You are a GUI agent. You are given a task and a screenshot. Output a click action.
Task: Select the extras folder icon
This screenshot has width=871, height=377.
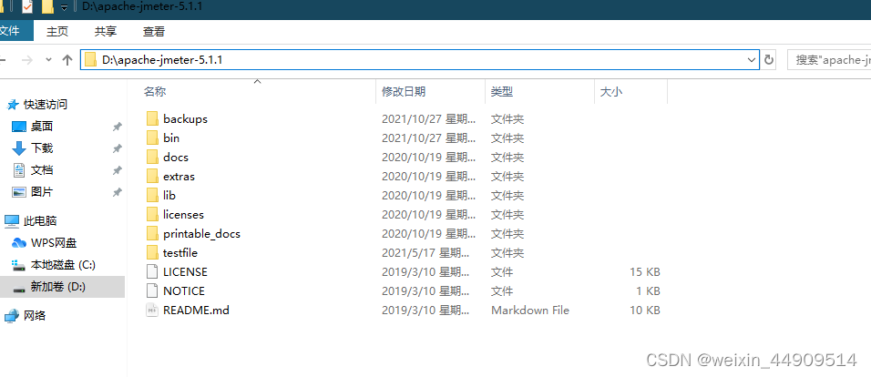pyautogui.click(x=153, y=176)
